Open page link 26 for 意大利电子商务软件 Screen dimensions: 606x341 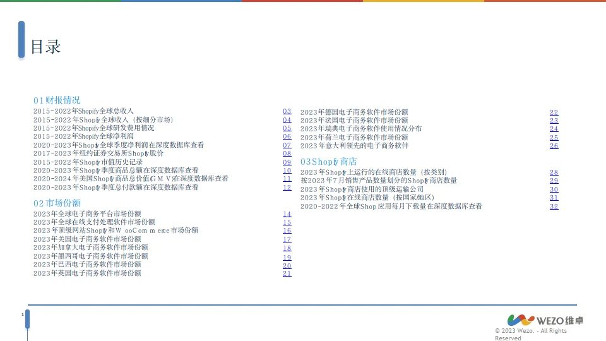click(554, 146)
